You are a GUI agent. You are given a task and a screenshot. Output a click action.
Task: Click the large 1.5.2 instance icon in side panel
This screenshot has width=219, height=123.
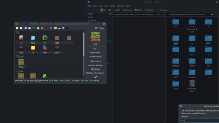click(x=95, y=37)
